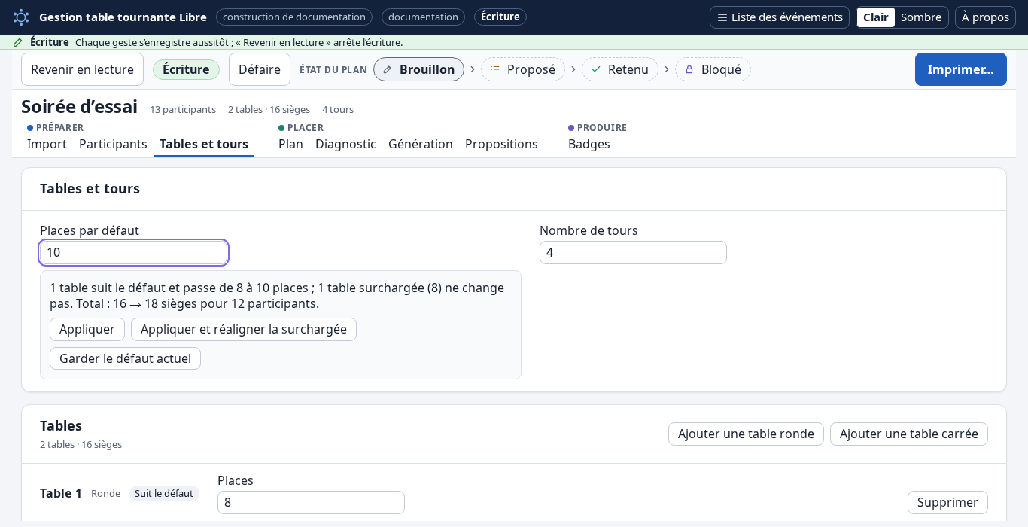Click the Imprimer… button
The width and height of the screenshot is (1028, 527).
(961, 69)
